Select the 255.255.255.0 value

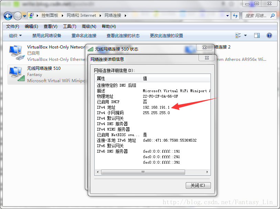tap(156, 113)
